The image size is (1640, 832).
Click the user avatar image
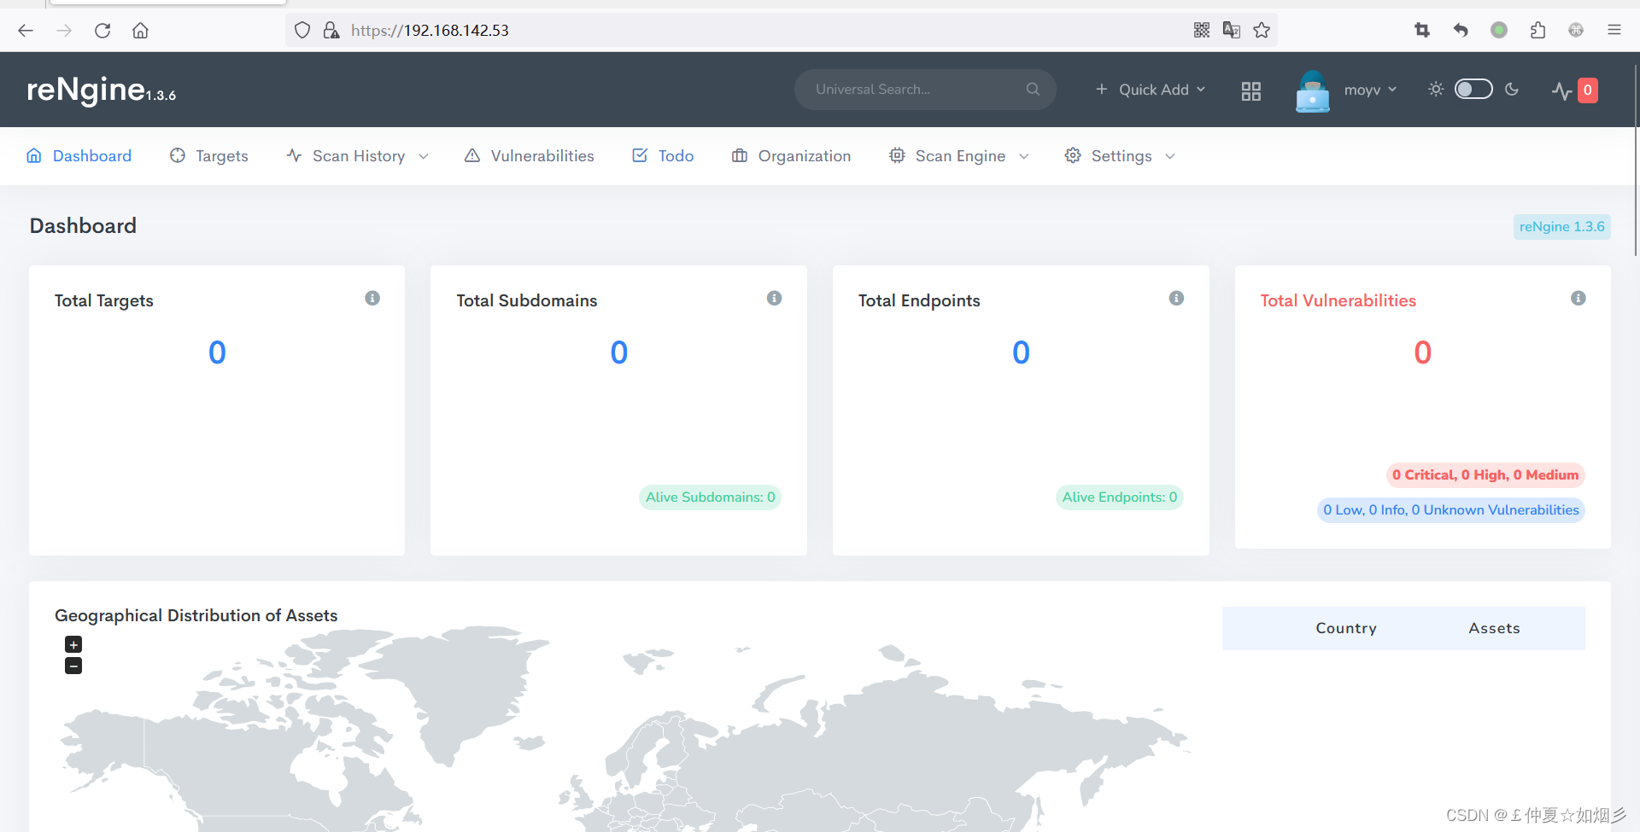pos(1313,90)
